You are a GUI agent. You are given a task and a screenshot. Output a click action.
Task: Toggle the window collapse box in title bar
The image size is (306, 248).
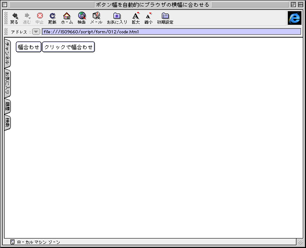pyautogui.click(x=301, y=5)
